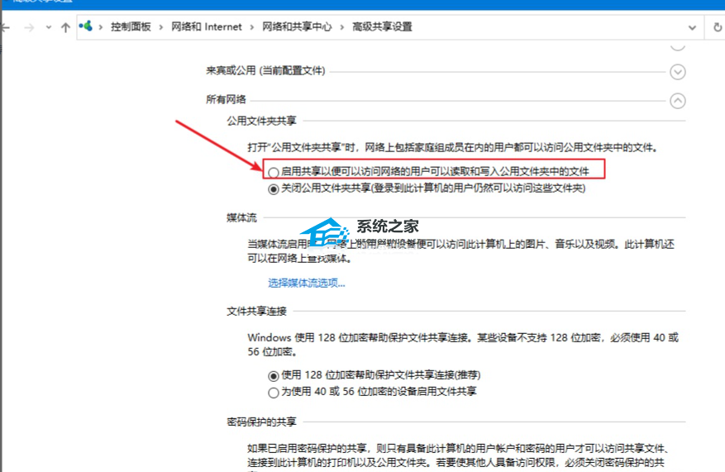Go up one level with up arrow
The width and height of the screenshot is (725, 472).
(x=65, y=28)
